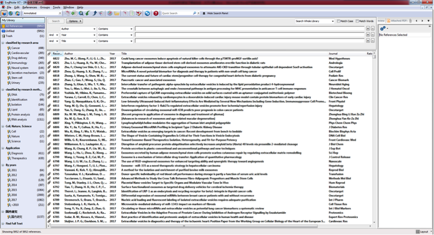Collapse the 'By years' group set

click(x=3, y=165)
